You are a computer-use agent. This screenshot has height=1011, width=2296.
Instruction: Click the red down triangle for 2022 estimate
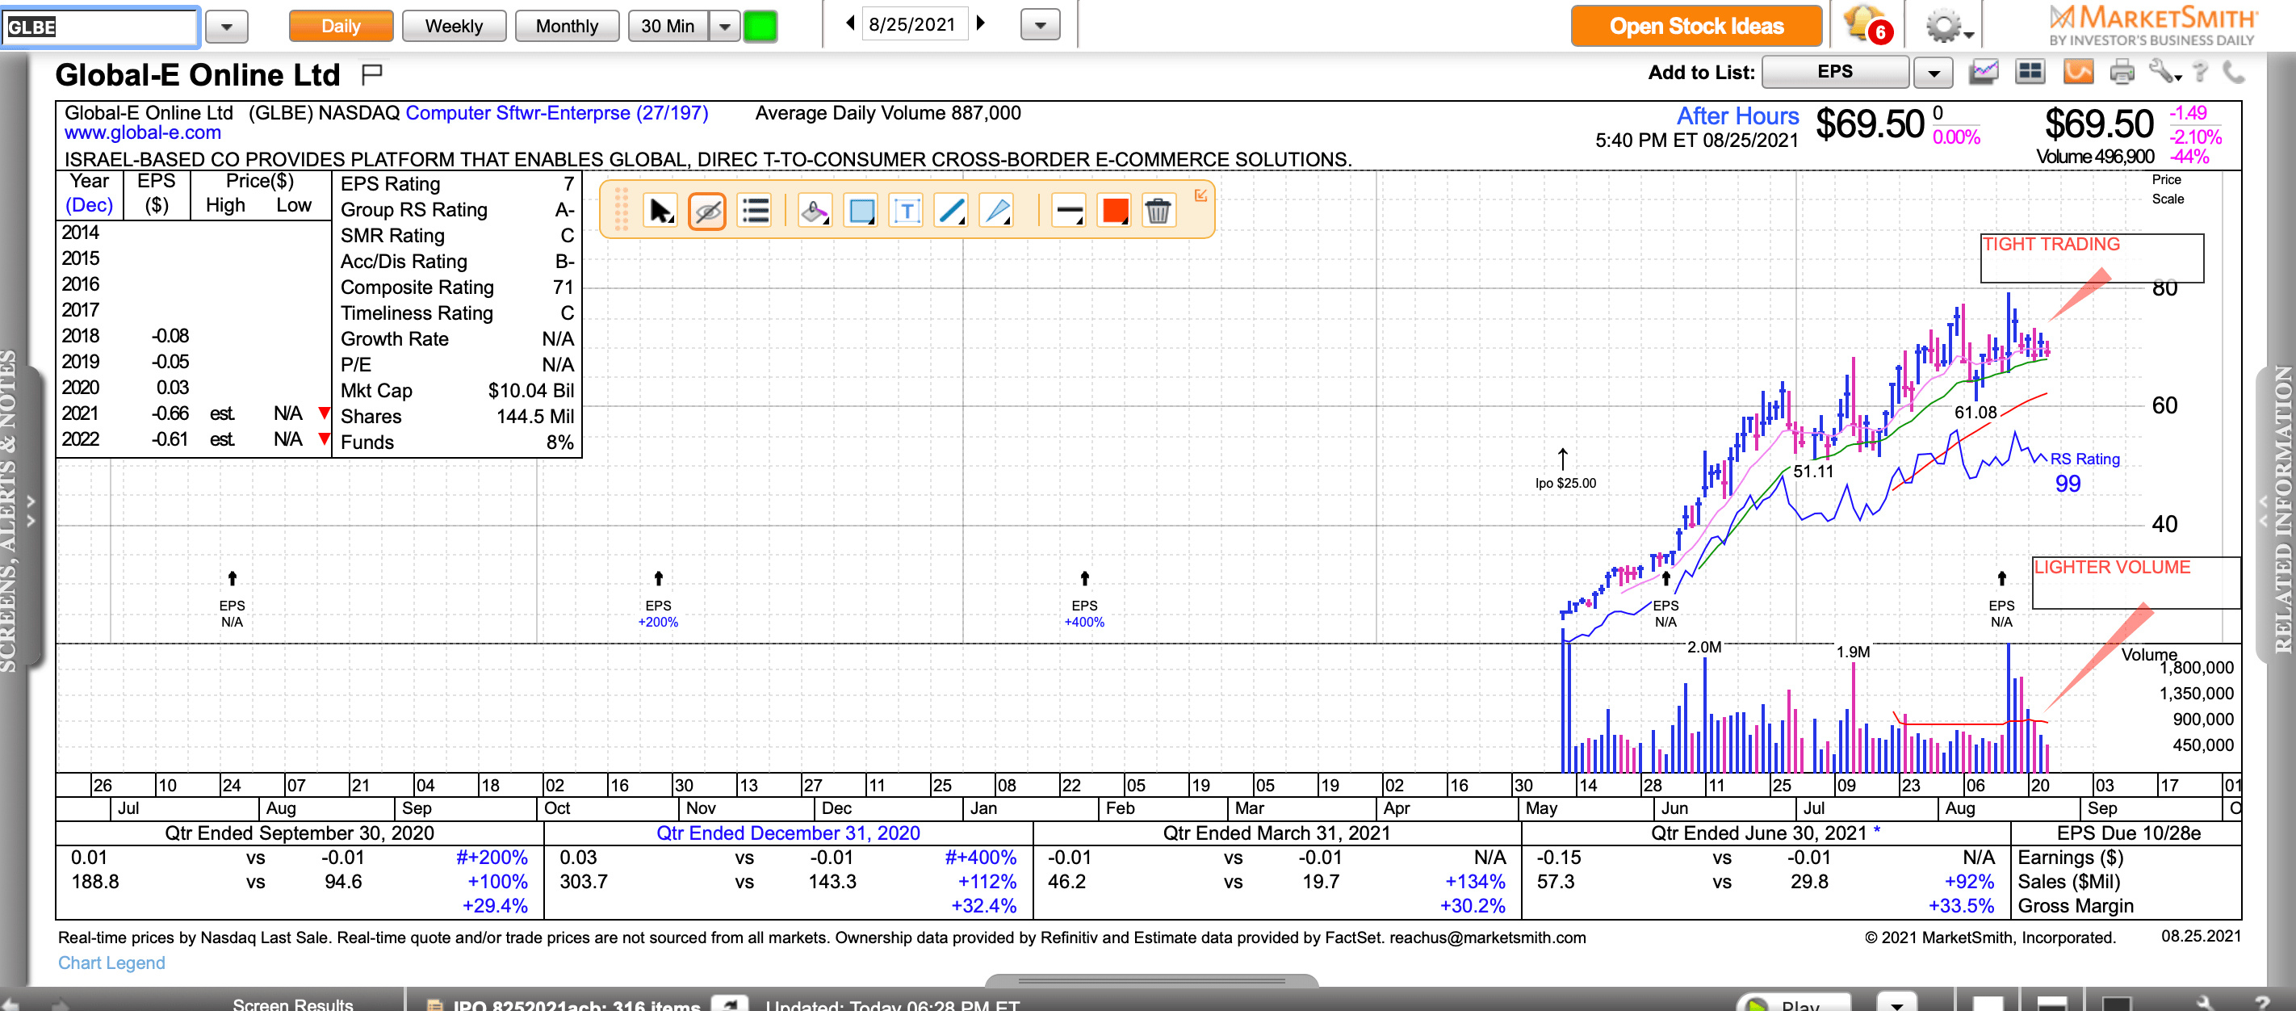(324, 438)
